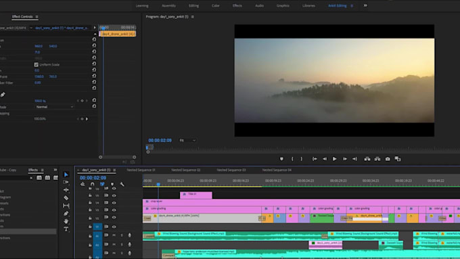Hide track V3 with its eye icon
Image resolution: width=460 pixels, height=259 pixels.
(x=114, y=210)
